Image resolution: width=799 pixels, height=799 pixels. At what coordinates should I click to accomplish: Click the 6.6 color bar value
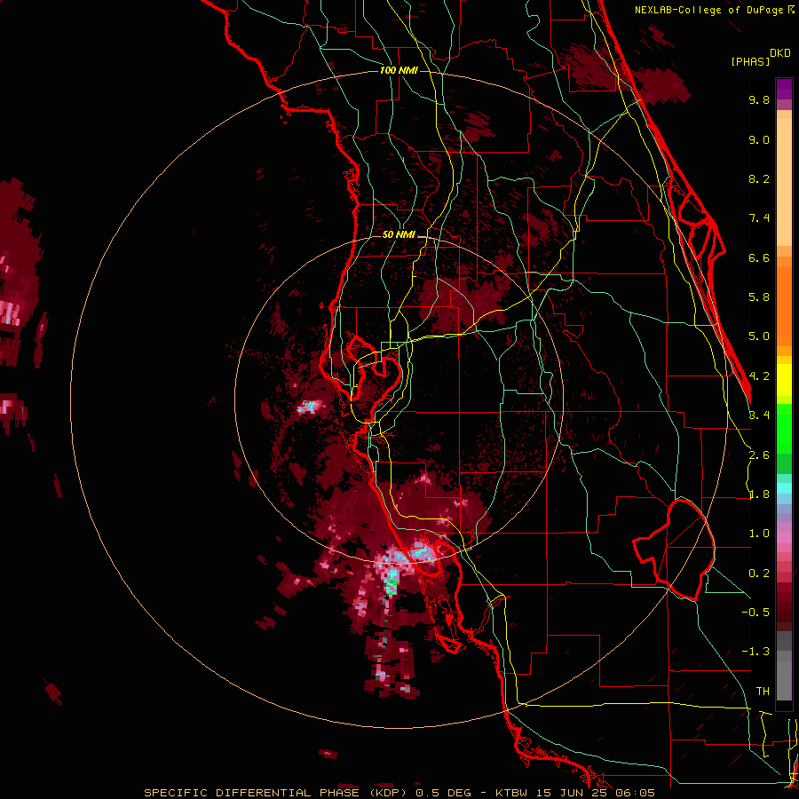759,257
